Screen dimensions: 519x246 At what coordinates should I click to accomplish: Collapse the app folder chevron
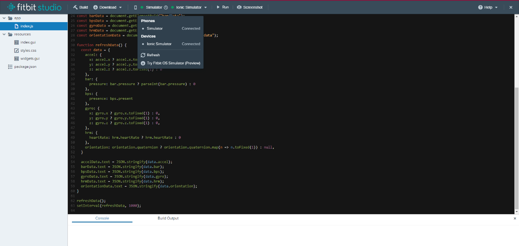coord(4,18)
